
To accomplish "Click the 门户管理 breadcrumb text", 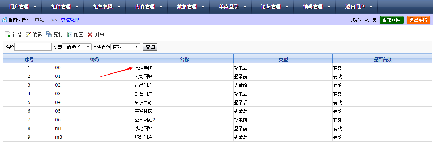I will coord(39,20).
